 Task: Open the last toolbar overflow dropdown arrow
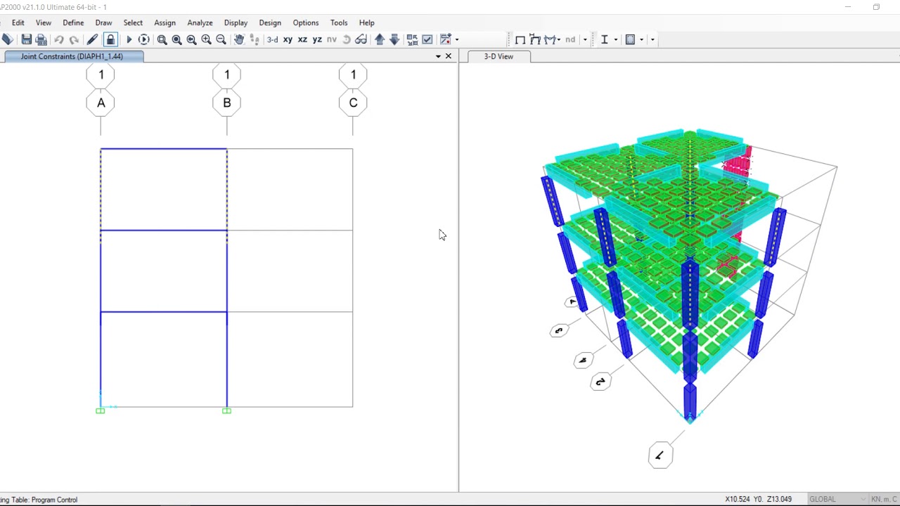click(652, 39)
